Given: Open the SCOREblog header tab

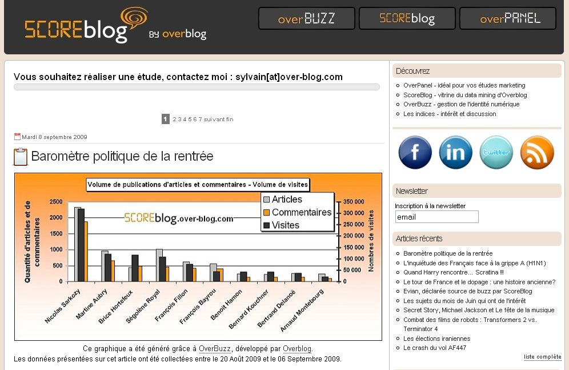Looking at the screenshot, I should click(x=407, y=18).
